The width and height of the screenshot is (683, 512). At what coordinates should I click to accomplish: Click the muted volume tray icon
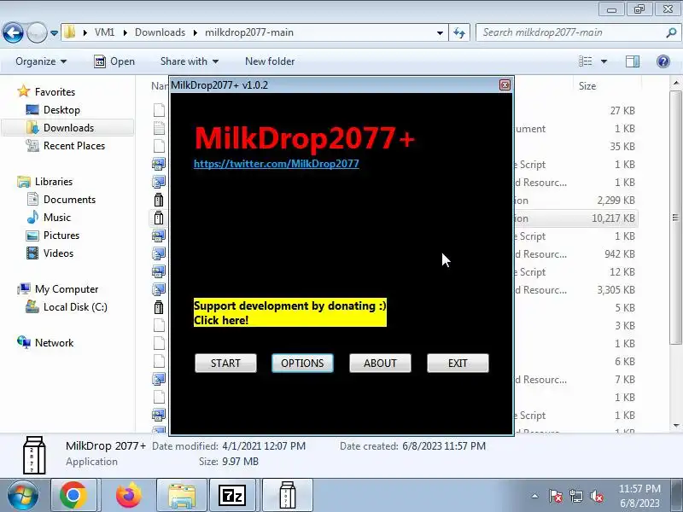click(x=596, y=496)
